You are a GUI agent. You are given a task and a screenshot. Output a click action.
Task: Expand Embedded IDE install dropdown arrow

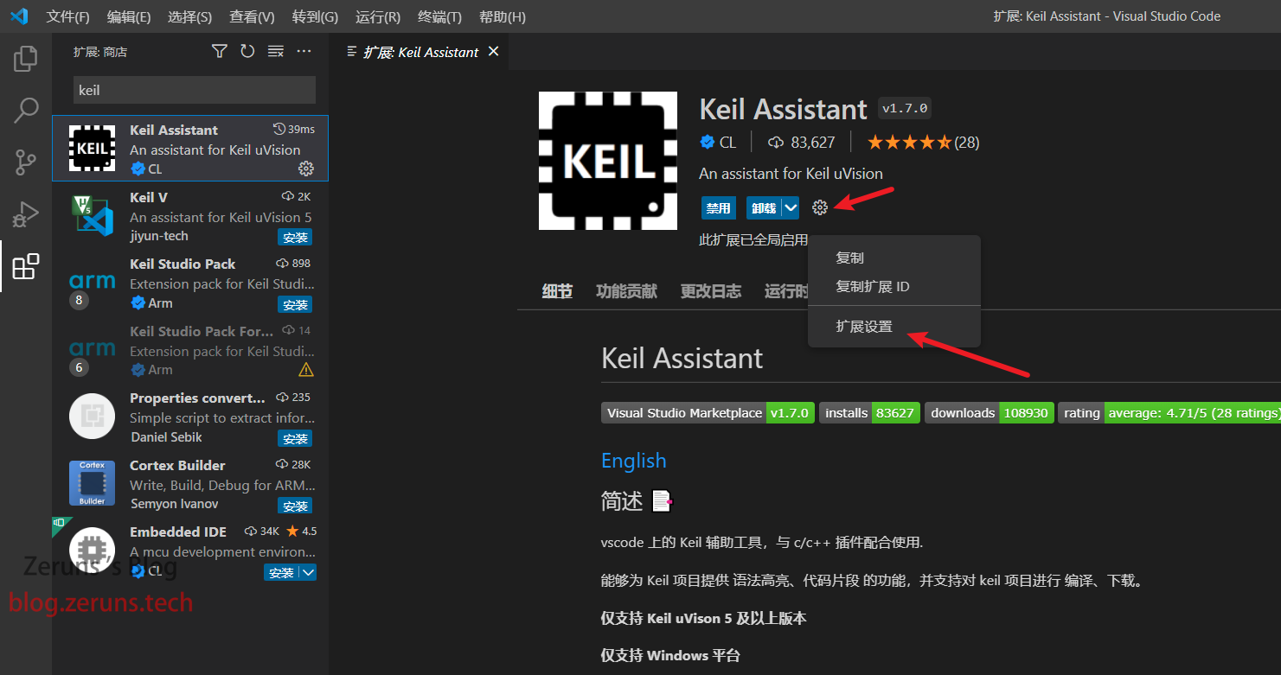click(308, 572)
